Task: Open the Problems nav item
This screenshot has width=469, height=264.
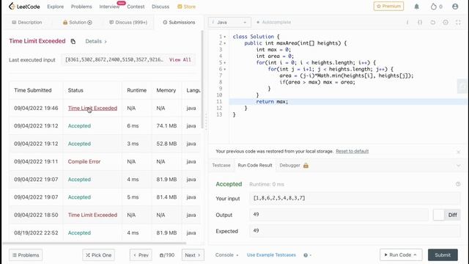Action: coord(81,7)
